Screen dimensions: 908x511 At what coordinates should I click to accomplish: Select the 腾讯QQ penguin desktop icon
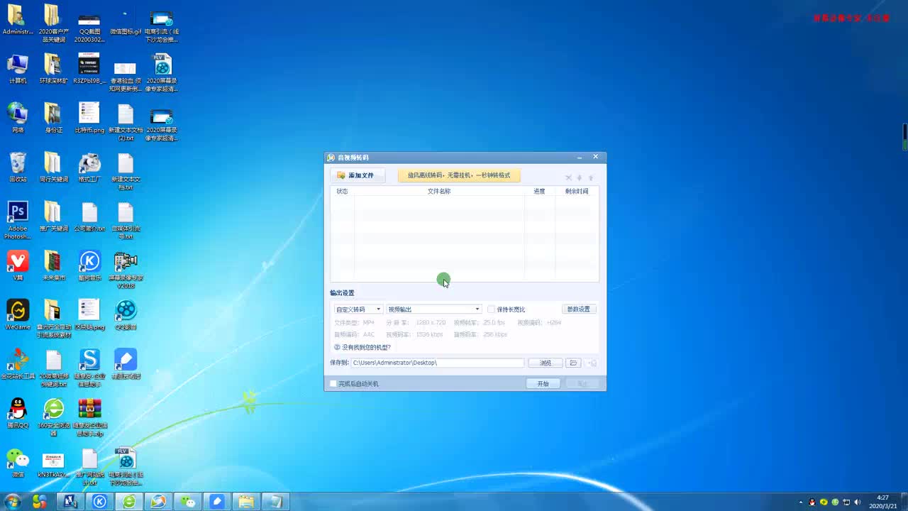[18, 412]
